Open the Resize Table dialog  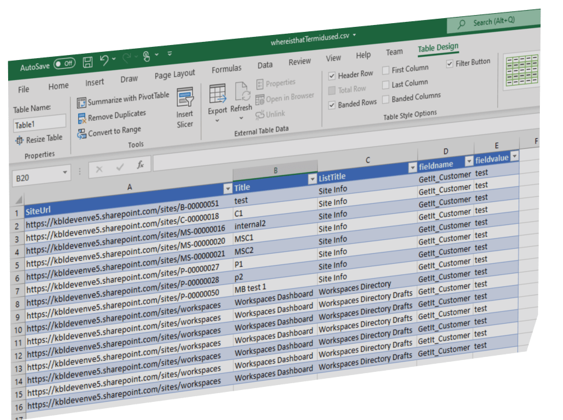pyautogui.click(x=39, y=139)
